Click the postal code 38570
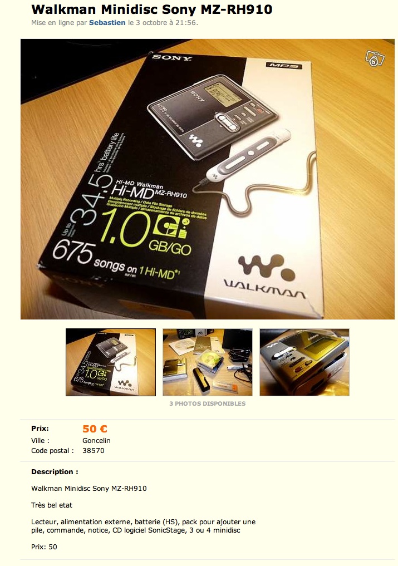 [93, 450]
